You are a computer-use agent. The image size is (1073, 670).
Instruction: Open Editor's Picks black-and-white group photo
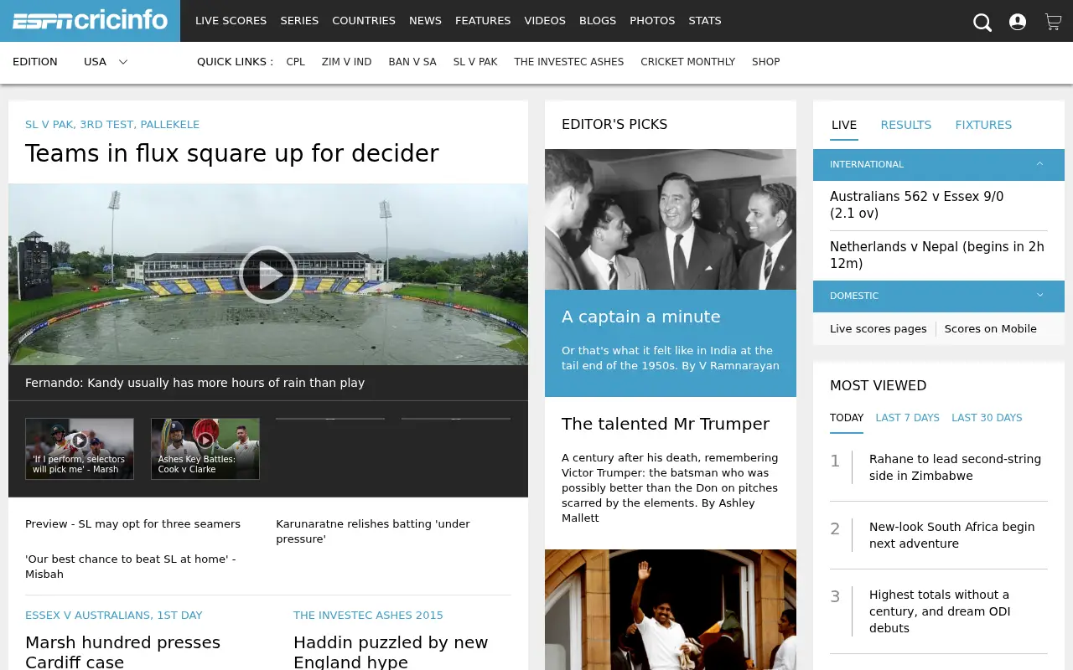(671, 219)
